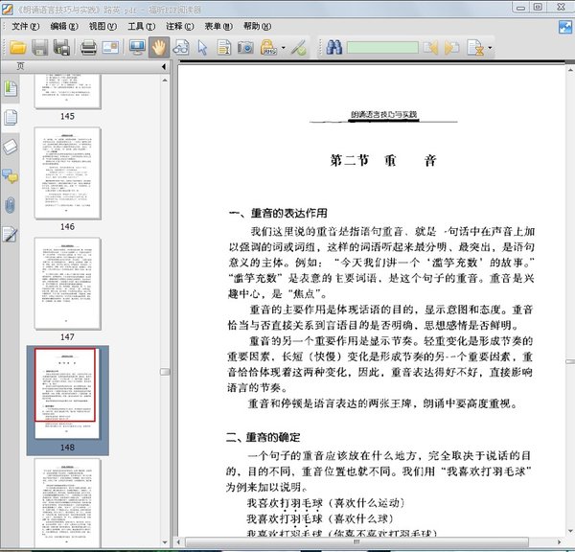Print the document using the printer icon
The width and height of the screenshot is (575, 552).
(x=87, y=47)
